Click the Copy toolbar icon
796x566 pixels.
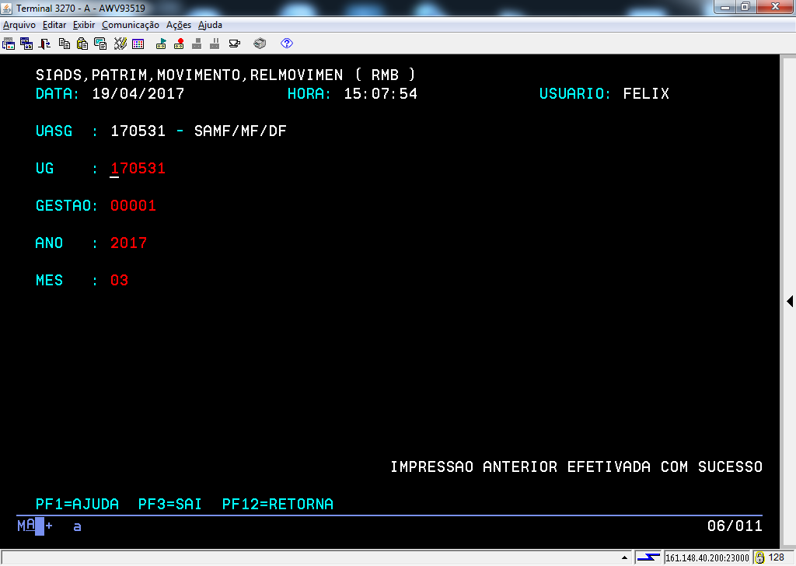pyautogui.click(x=65, y=44)
